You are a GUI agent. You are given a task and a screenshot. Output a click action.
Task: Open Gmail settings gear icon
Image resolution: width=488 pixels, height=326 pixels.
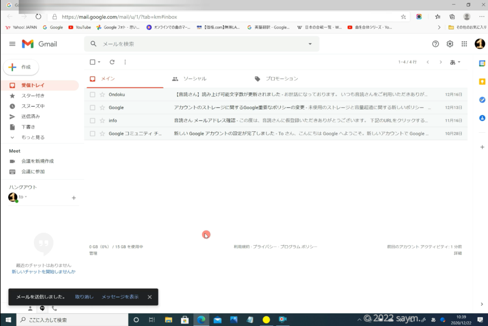(x=449, y=44)
